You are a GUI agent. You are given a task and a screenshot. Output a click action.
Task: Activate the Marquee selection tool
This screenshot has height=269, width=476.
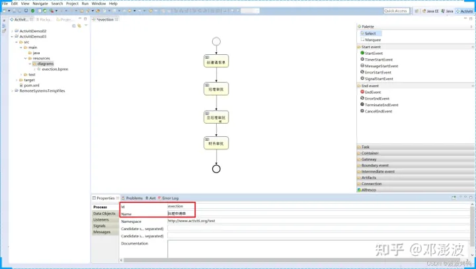click(371, 40)
